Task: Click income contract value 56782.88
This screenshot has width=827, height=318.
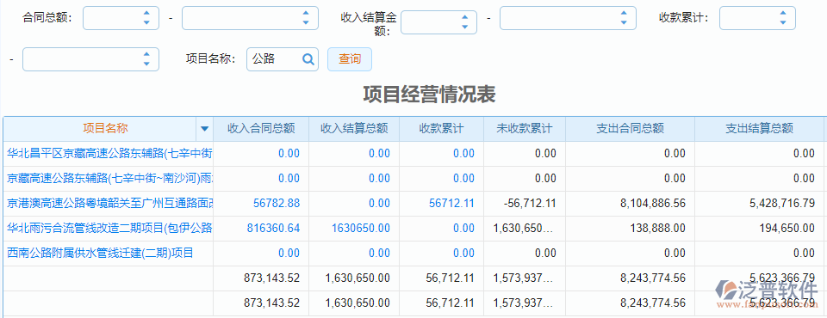Action: [x=277, y=203]
